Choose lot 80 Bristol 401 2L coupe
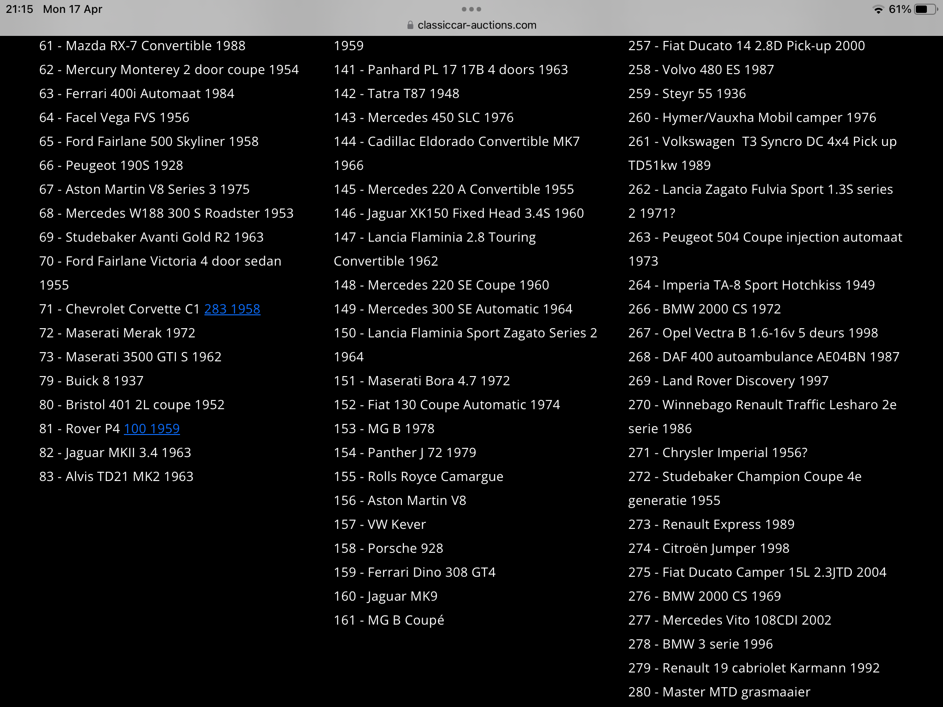 (x=132, y=405)
